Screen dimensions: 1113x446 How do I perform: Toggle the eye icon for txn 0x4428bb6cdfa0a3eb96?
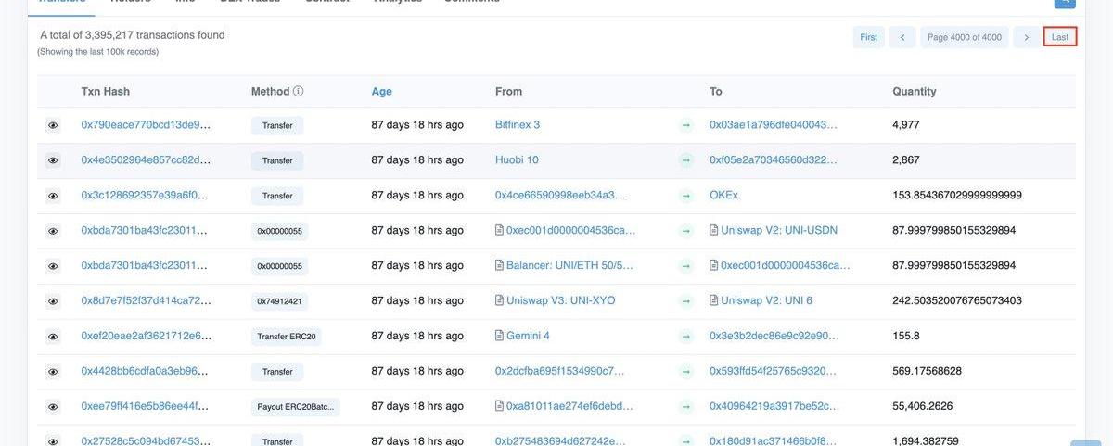pyautogui.click(x=53, y=372)
